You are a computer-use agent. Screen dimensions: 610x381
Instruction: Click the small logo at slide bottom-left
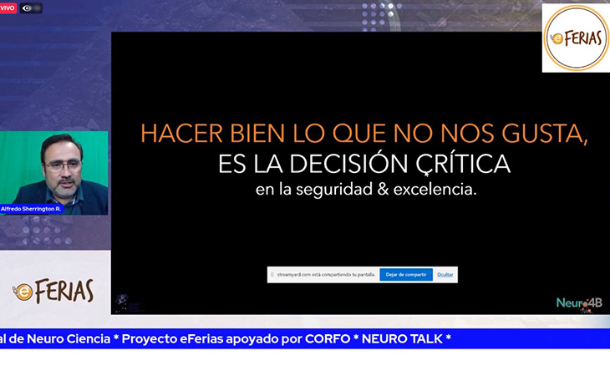tap(121, 301)
